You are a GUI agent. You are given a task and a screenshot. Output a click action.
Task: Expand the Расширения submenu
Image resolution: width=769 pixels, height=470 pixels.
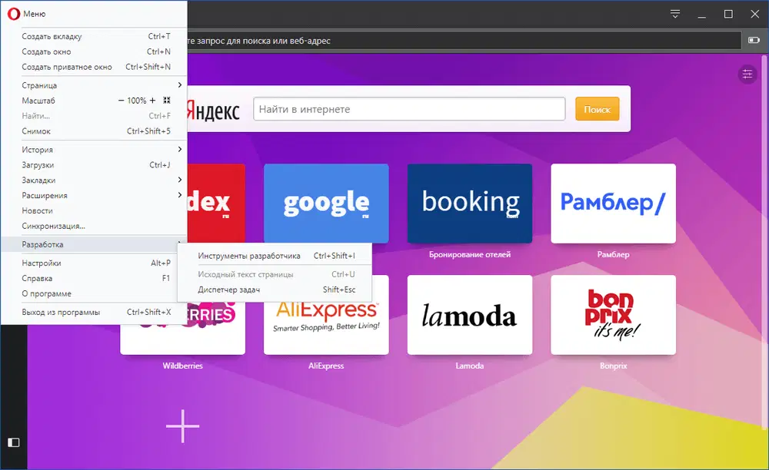pos(94,195)
